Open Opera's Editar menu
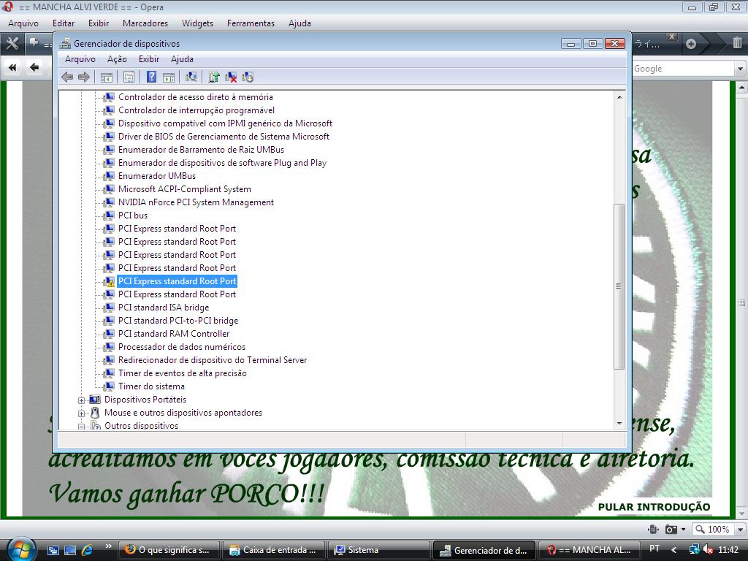This screenshot has width=748, height=561. (64, 23)
